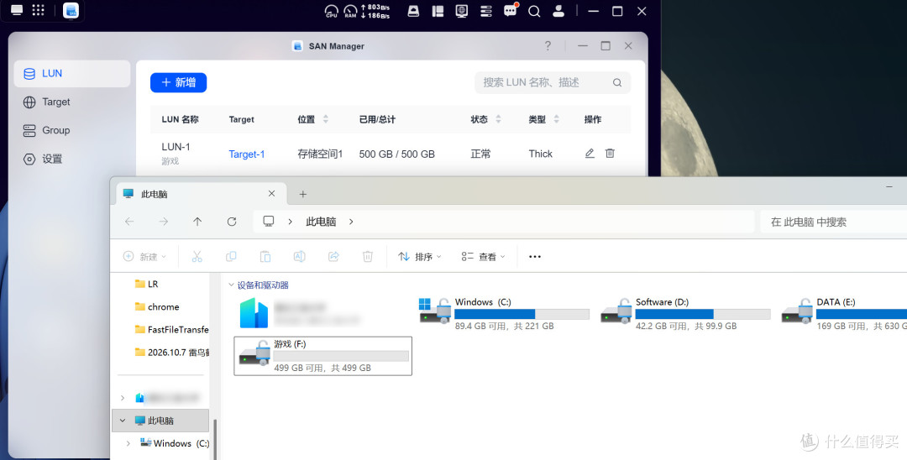
Task: Click the 搜索 LUN 名称、描述 field
Action: (x=553, y=82)
